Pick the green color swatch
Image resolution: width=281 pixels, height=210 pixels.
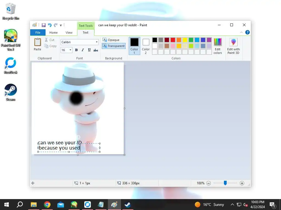(x=191, y=40)
